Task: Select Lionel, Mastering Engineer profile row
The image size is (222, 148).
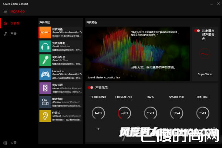Action: click(x=61, y=88)
